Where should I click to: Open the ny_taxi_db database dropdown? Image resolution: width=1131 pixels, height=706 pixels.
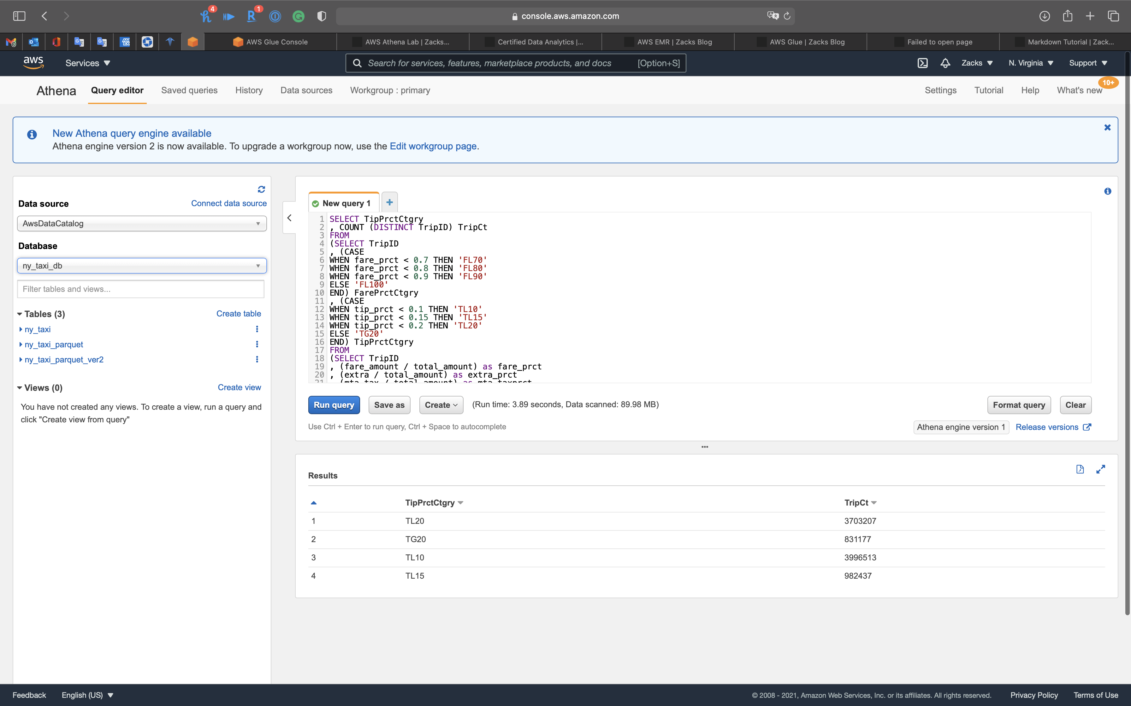142,266
